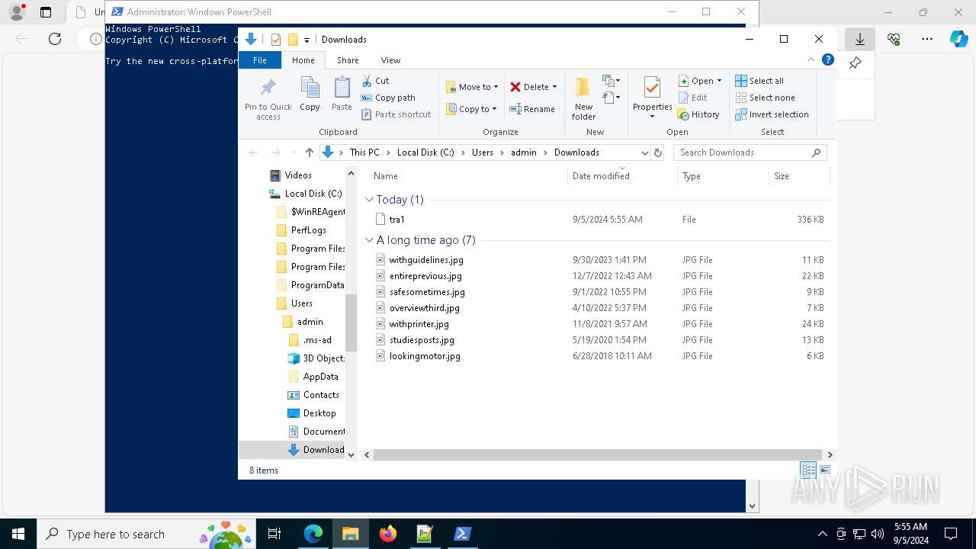Click quick access New folder icon

pyautogui.click(x=293, y=40)
